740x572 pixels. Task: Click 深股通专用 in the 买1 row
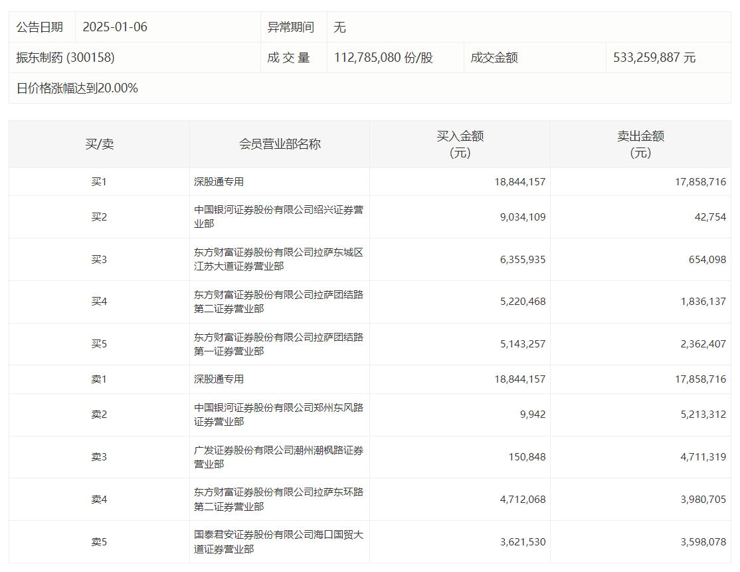coord(219,182)
